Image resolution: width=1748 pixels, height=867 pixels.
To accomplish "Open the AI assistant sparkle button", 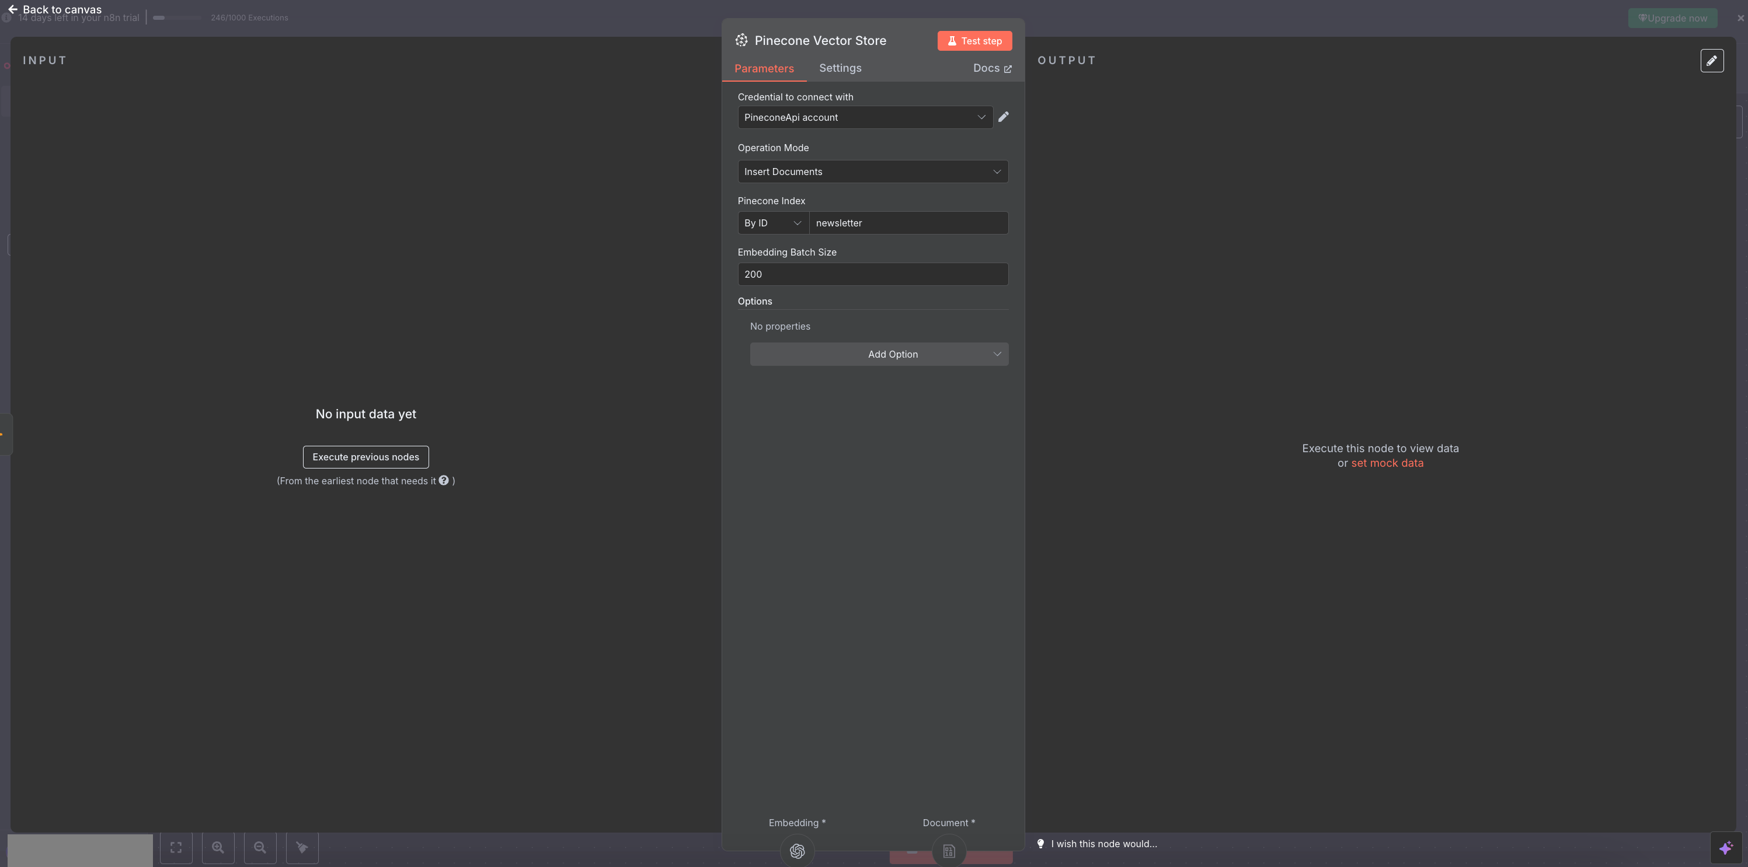I will [1726, 848].
